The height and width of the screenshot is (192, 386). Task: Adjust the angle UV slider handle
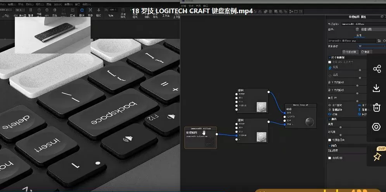click(357, 101)
